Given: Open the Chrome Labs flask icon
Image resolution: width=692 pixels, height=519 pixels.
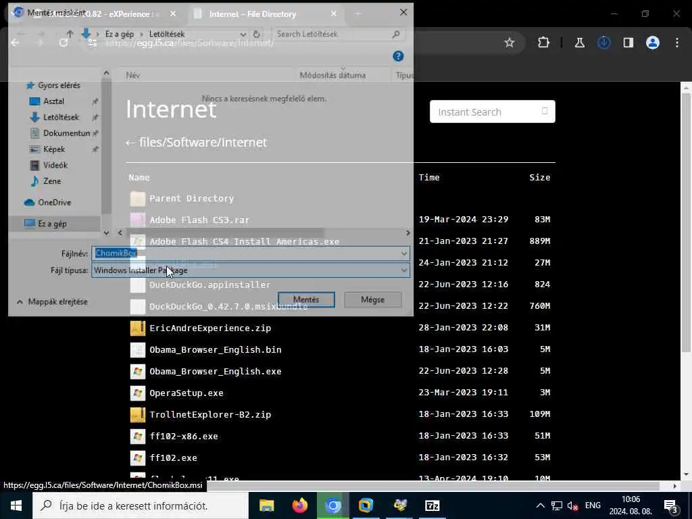Looking at the screenshot, I should click(579, 43).
